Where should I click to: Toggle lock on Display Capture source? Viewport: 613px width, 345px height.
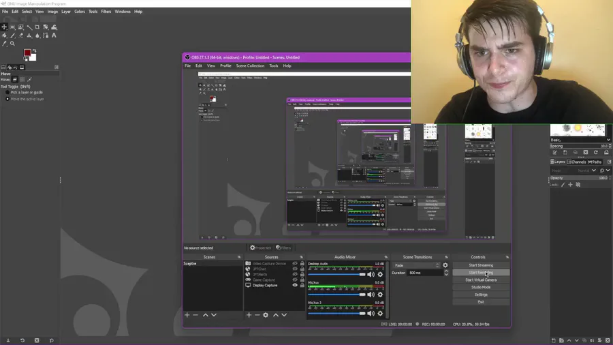[x=302, y=285]
